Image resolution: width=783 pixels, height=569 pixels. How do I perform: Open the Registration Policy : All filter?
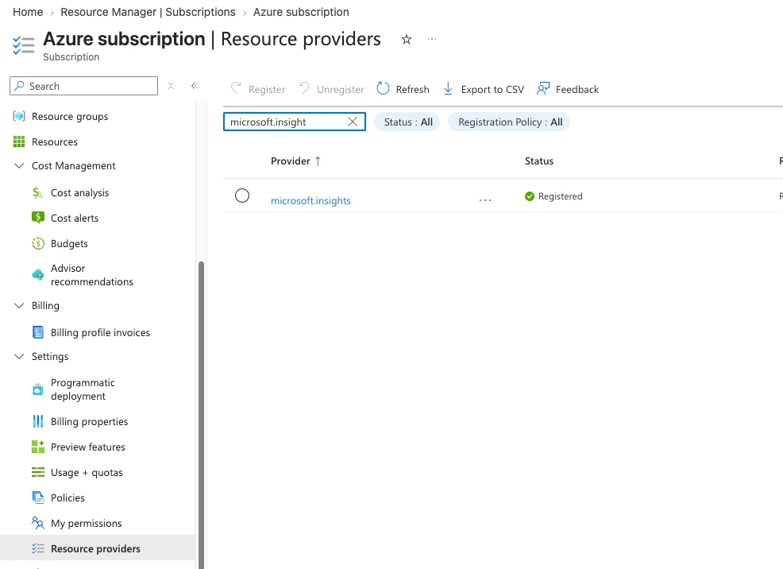coord(509,122)
